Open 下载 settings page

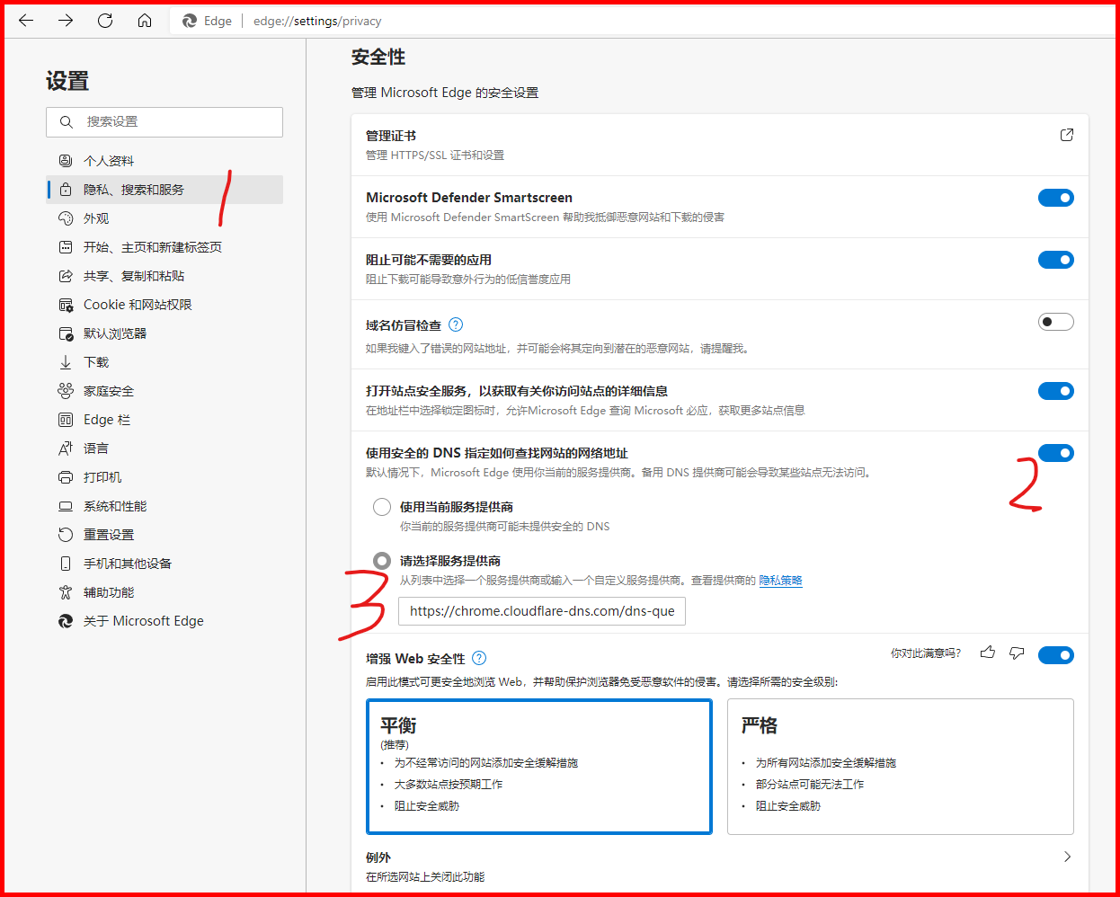point(164,362)
